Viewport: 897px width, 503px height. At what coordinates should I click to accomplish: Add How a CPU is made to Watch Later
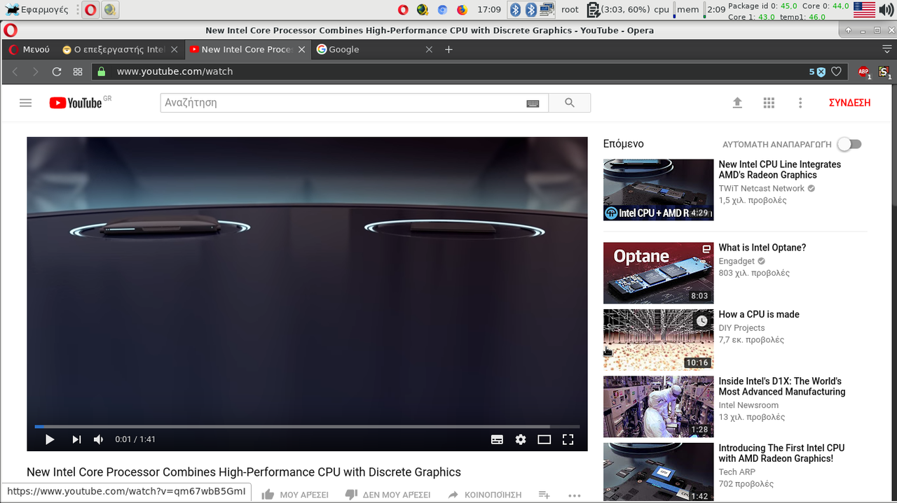(x=701, y=321)
